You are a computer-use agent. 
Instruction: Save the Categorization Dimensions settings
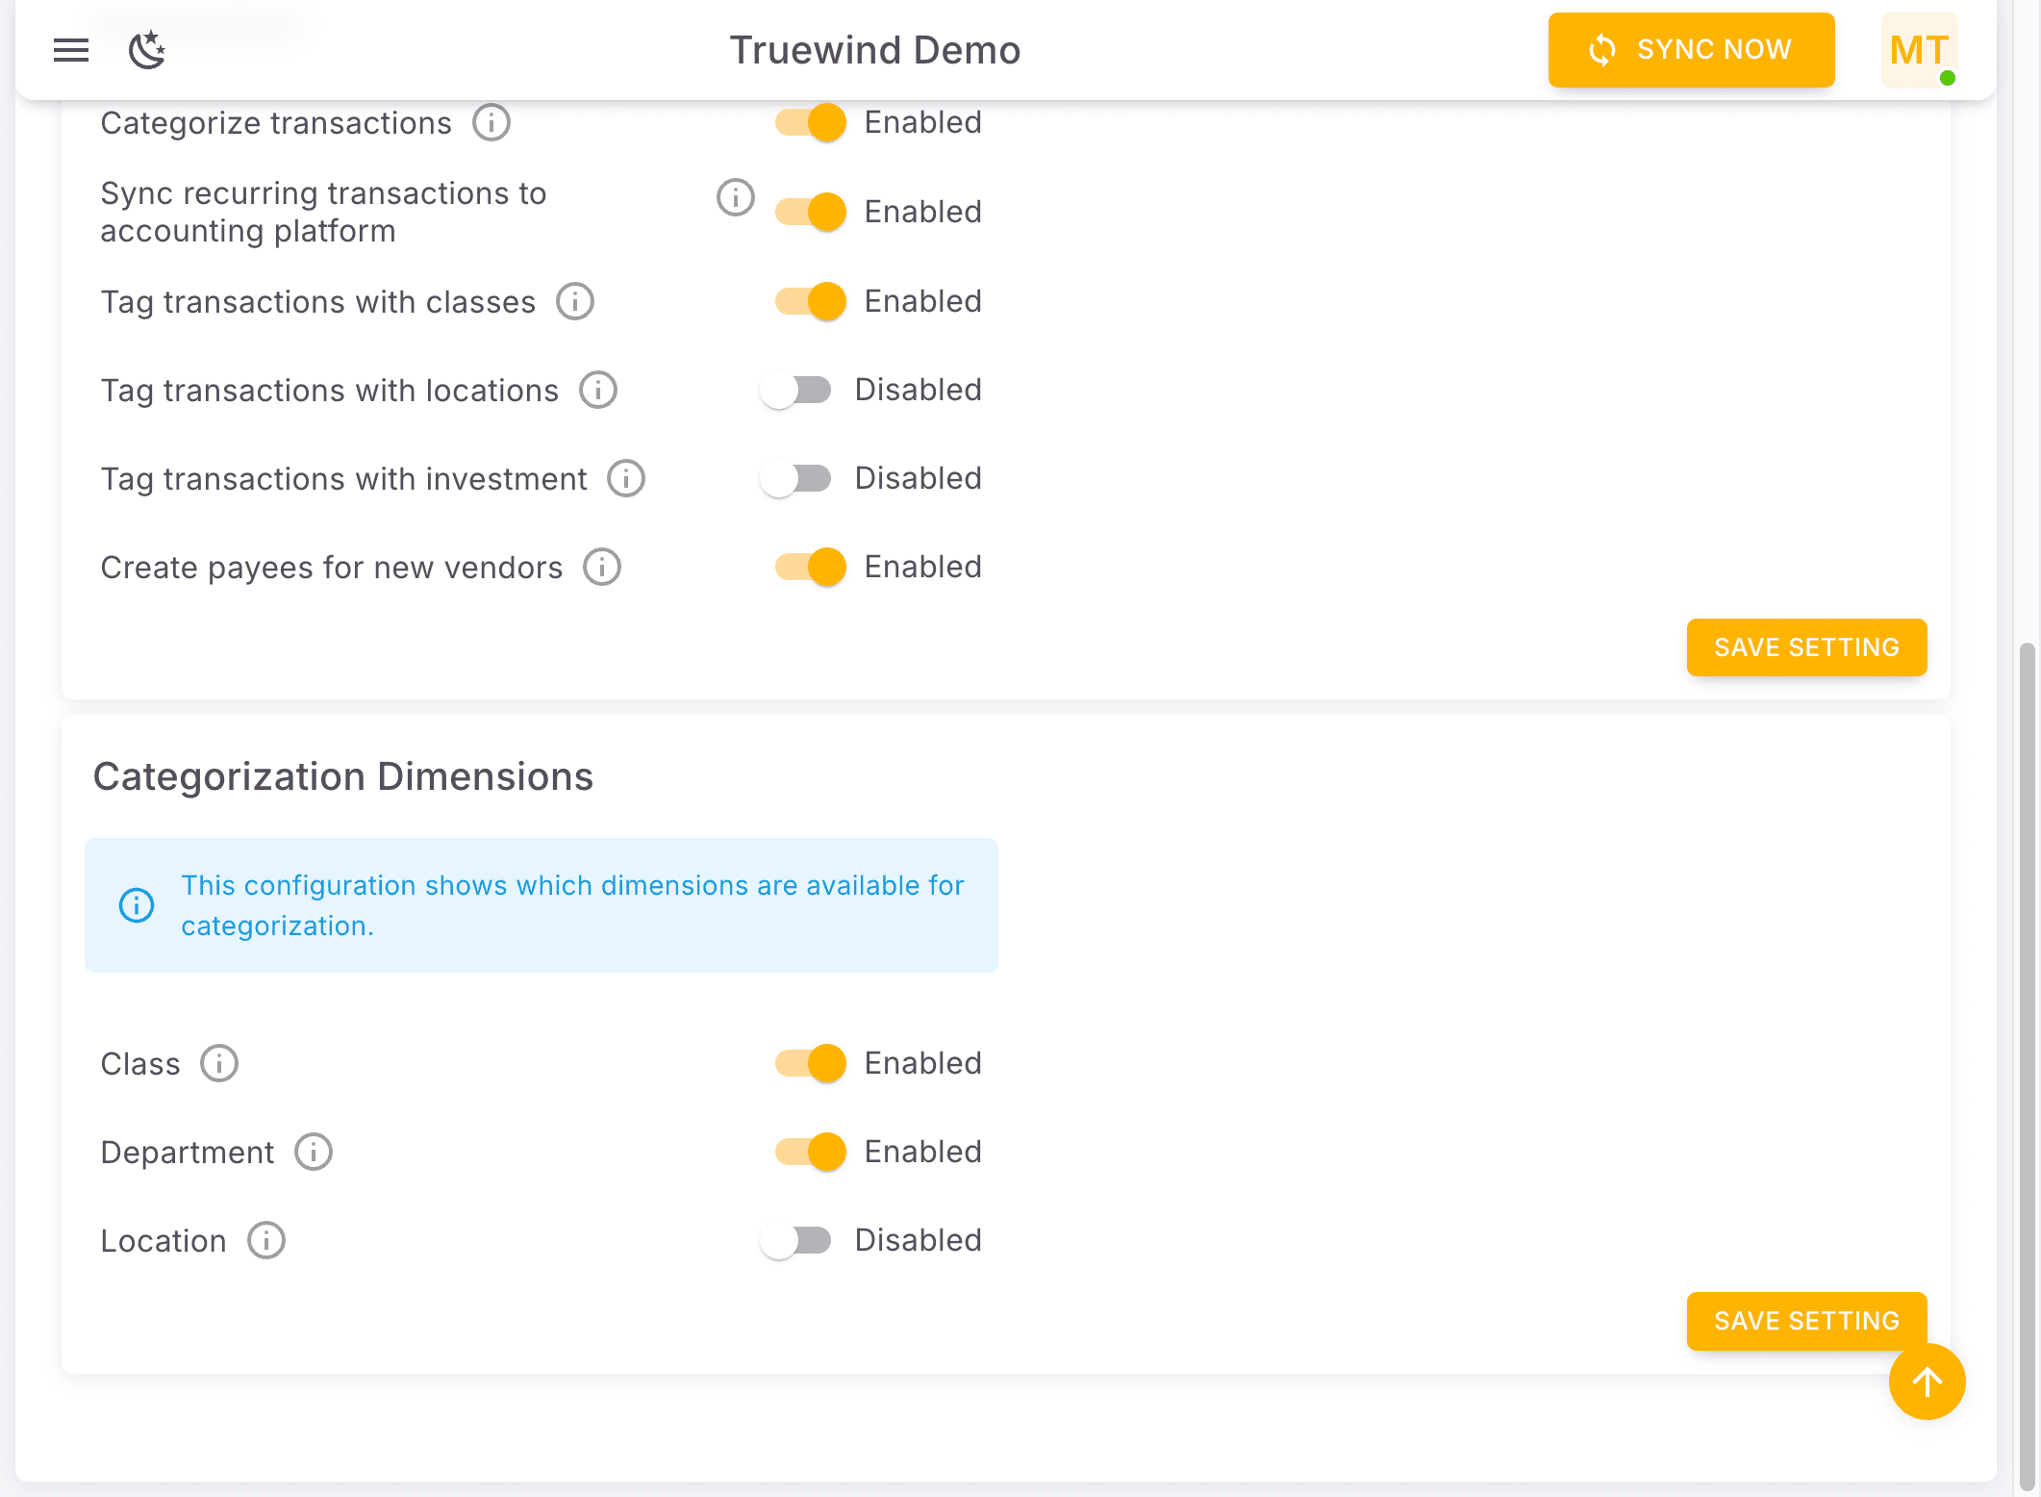[1806, 1321]
